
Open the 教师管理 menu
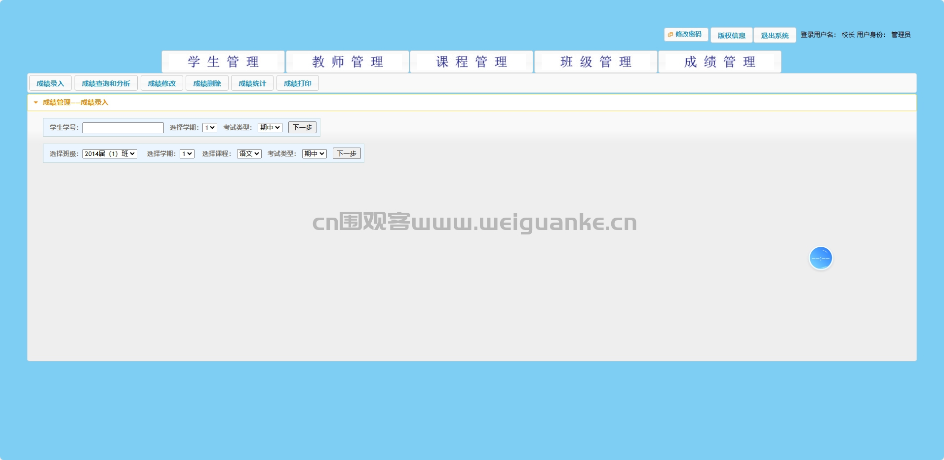coord(348,62)
